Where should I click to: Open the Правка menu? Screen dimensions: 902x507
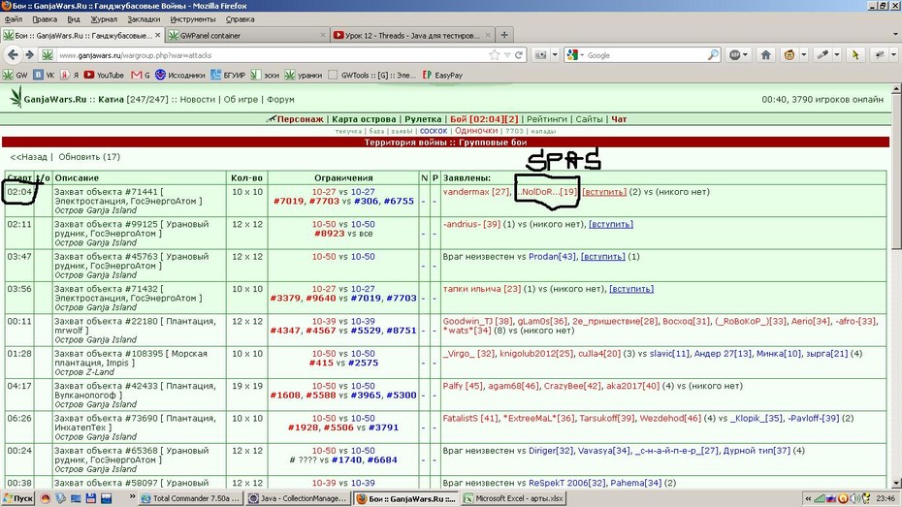tap(45, 19)
